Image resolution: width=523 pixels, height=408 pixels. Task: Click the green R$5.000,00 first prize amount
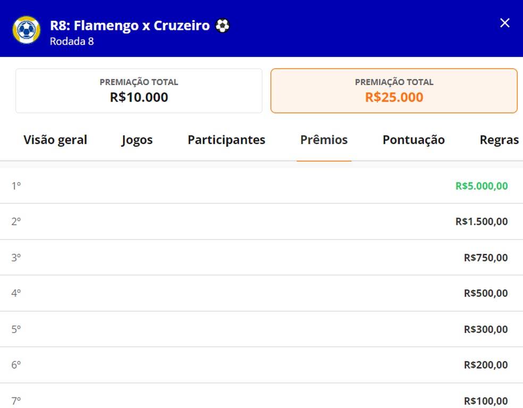point(481,186)
